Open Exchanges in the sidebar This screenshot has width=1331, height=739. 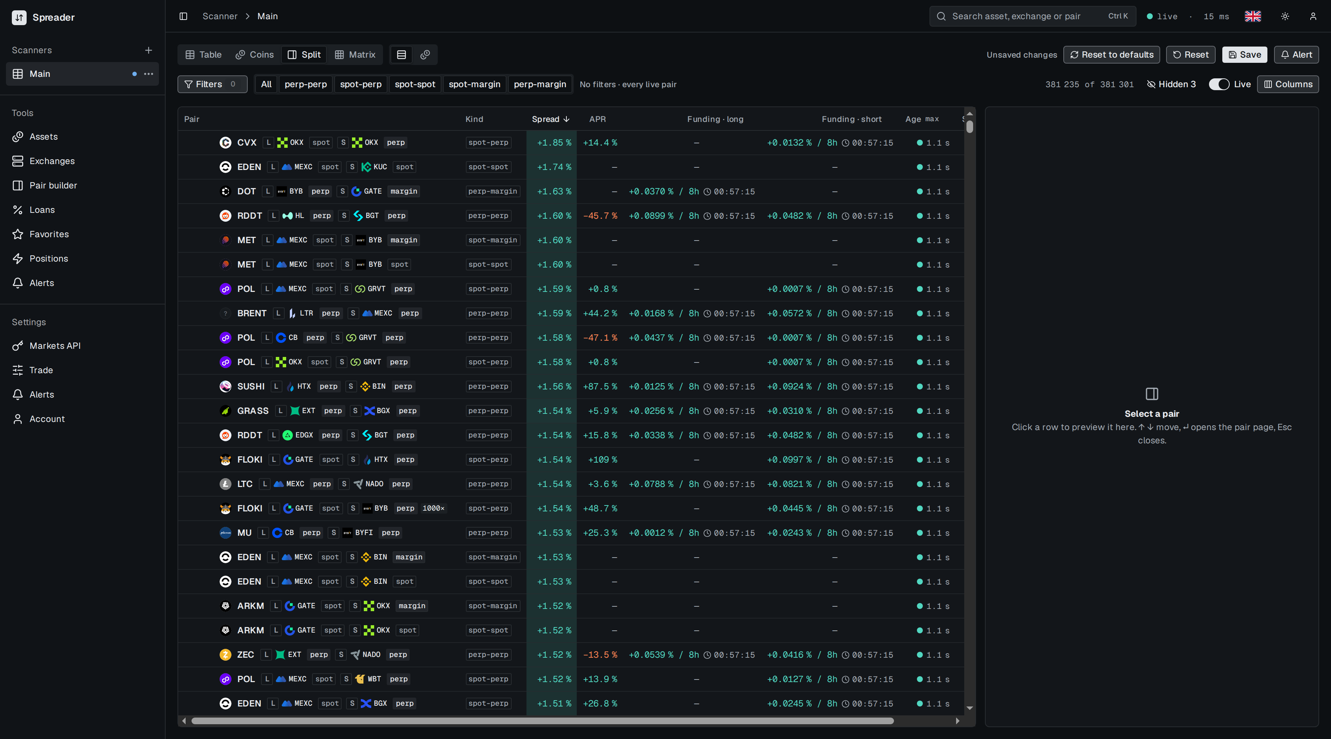tap(83, 161)
